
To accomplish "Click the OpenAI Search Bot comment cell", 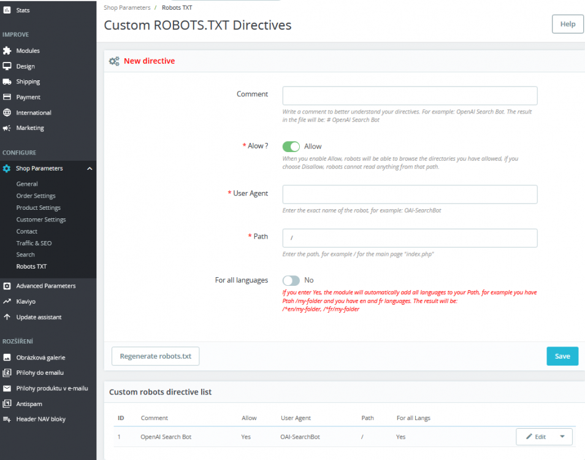I will (166, 437).
